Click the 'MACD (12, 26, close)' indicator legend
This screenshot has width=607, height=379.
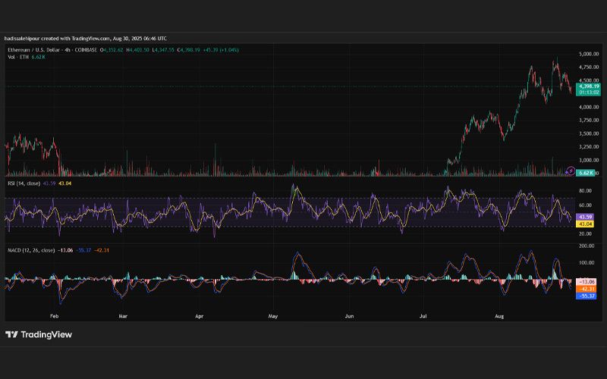(31, 250)
